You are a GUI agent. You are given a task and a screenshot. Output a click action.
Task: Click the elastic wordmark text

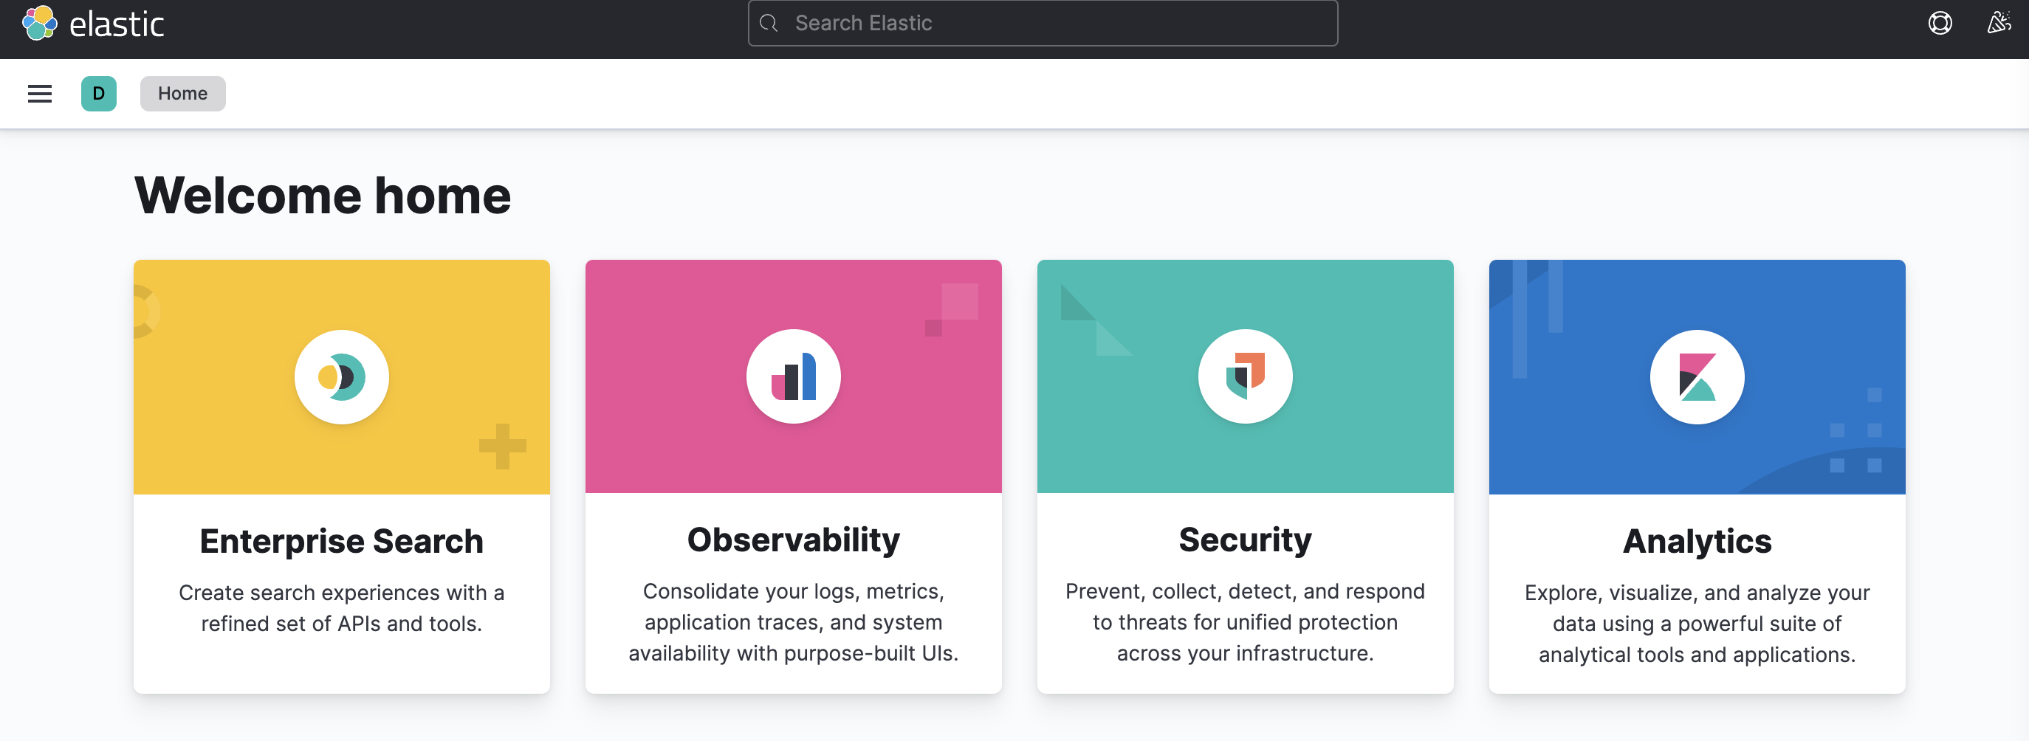(117, 24)
